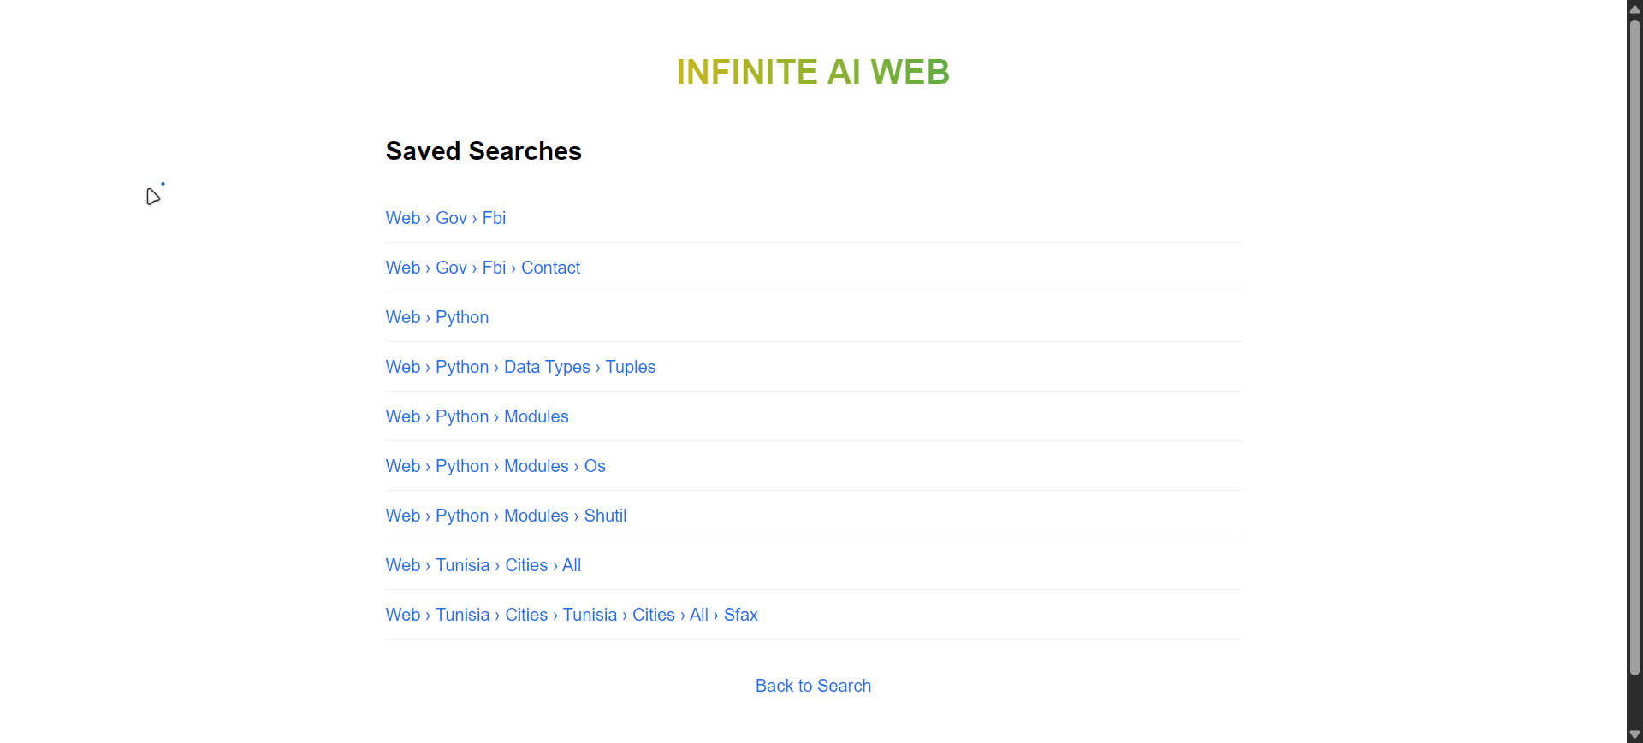Viewport: 1643px width, 743px height.
Task: Click the Back to Search link
Action: (x=813, y=686)
